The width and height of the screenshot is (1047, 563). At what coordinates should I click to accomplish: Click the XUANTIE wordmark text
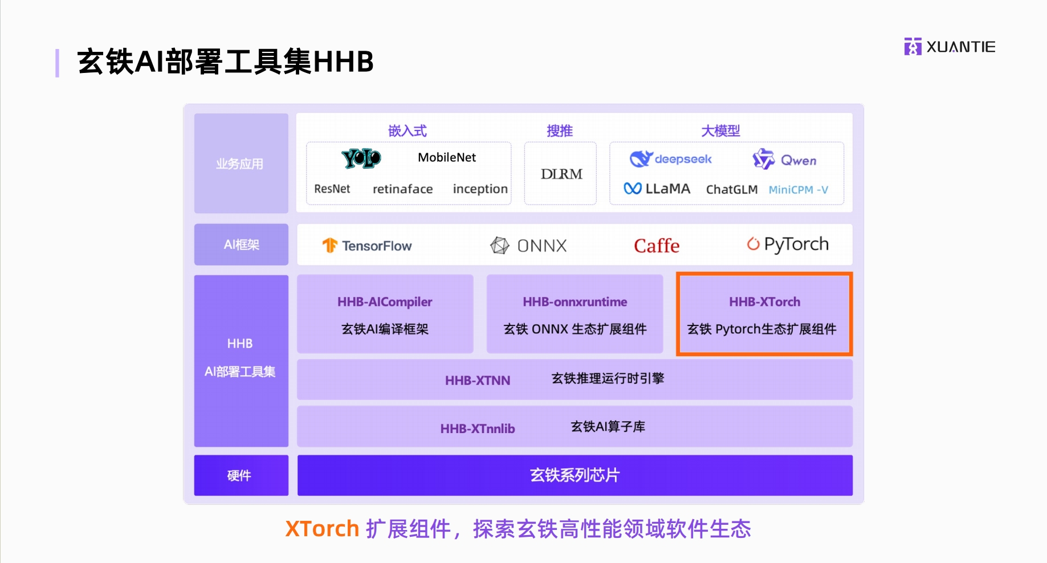coord(961,47)
